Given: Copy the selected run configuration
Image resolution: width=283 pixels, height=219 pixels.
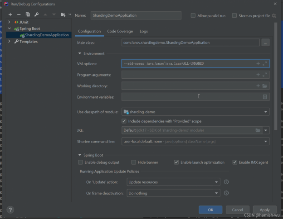Looking at the screenshot, I should (x=28, y=15).
